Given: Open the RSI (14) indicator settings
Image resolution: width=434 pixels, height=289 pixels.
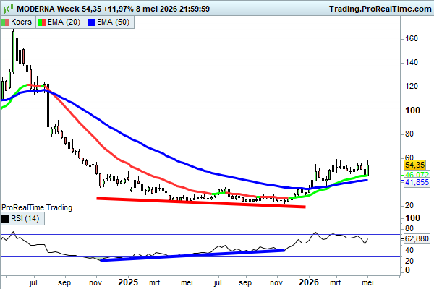Looking at the screenshot, I should click(x=22, y=219).
